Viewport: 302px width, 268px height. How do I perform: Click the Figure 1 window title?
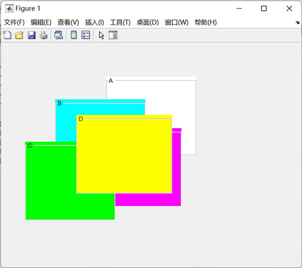pyautogui.click(x=28, y=8)
